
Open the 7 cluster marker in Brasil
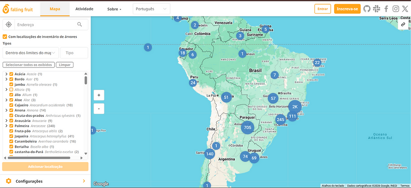click(x=274, y=75)
